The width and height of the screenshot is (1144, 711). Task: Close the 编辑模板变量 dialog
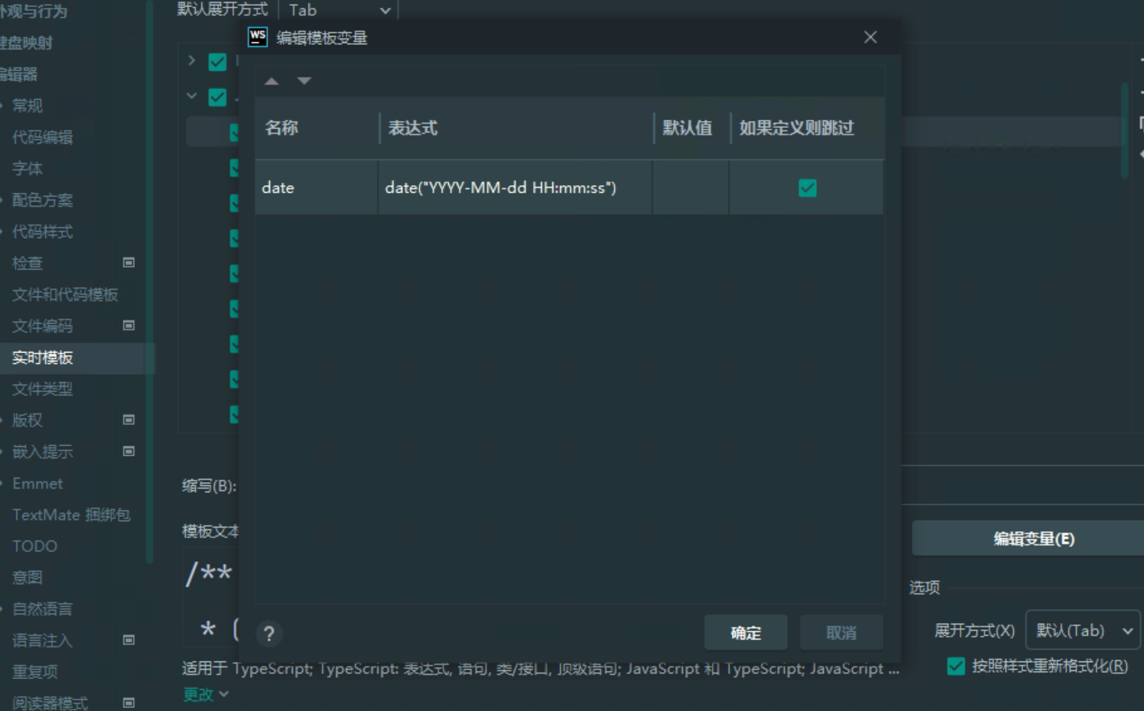click(870, 37)
